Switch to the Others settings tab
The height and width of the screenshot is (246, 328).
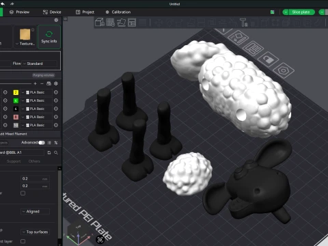pyautogui.click(x=34, y=161)
